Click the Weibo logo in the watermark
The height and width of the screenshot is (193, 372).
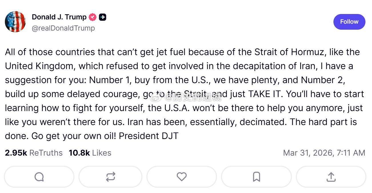click(162, 98)
